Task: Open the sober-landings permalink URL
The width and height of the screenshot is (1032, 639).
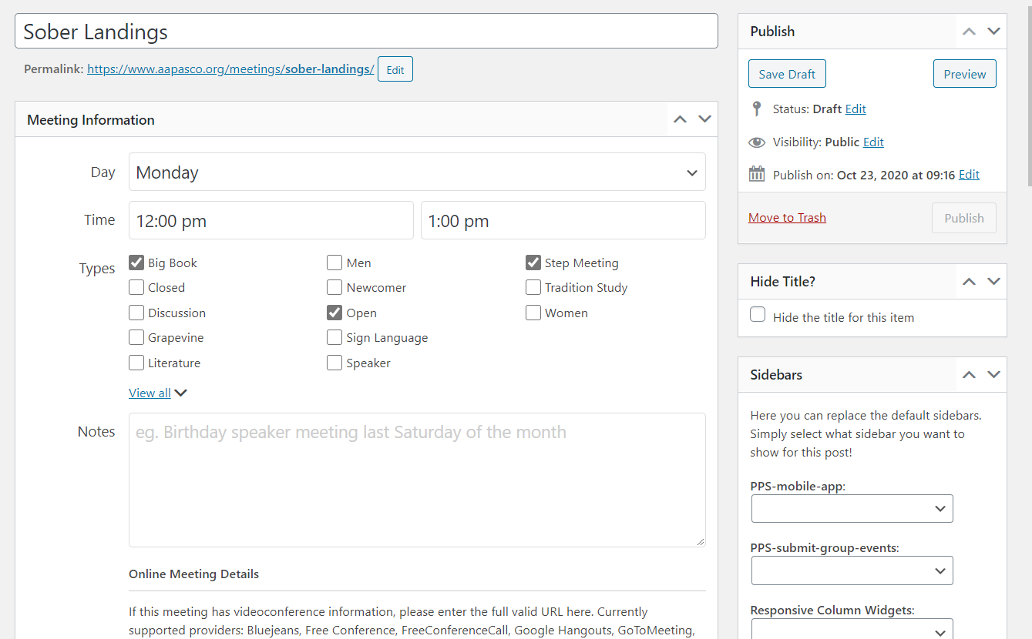Action: (230, 69)
